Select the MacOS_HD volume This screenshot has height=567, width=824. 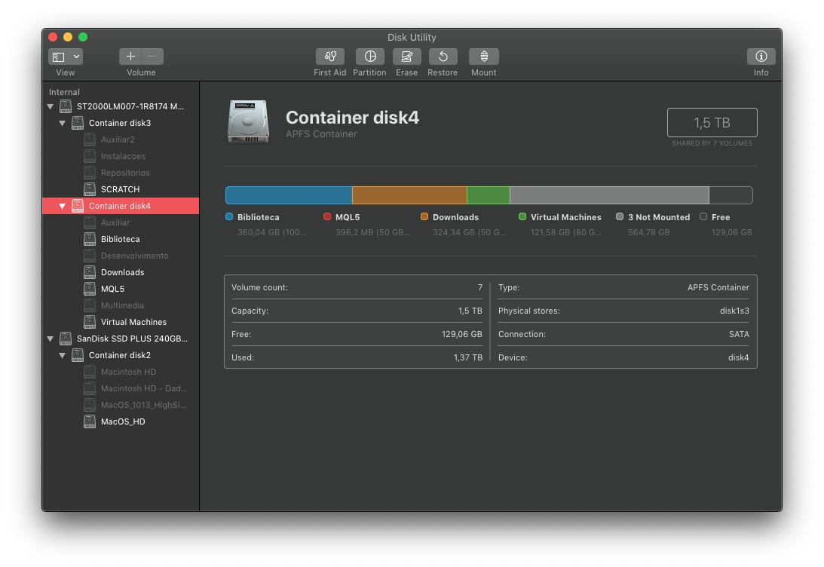point(123,421)
